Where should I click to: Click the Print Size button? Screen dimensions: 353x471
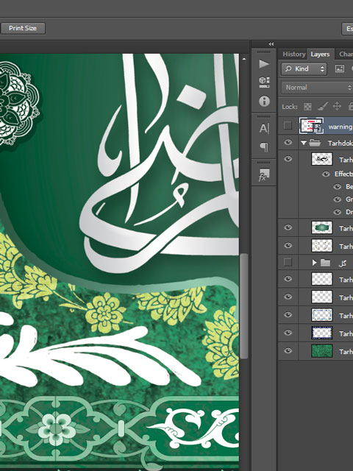pos(23,28)
